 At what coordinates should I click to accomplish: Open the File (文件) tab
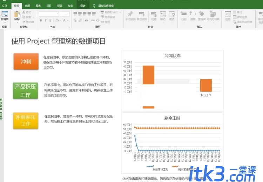(x=5, y=6)
